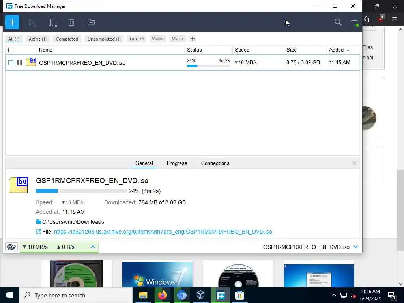Expand the speed limit panel chevron

[93, 247]
